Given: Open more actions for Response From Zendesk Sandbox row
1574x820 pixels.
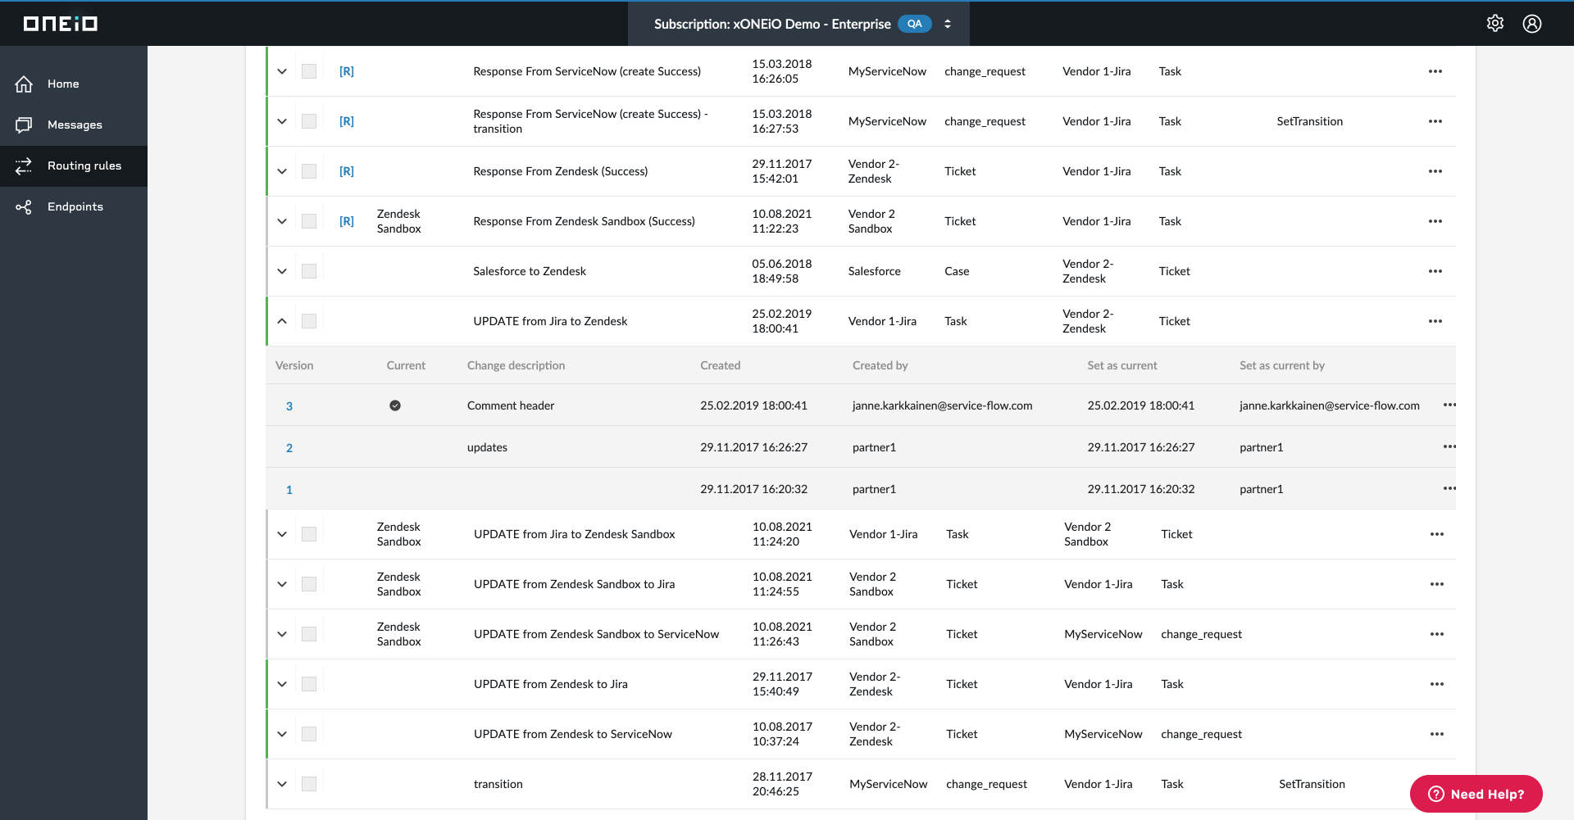Looking at the screenshot, I should [x=1435, y=221].
